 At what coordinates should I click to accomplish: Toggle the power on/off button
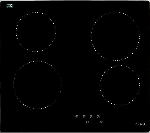click(x=102, y=122)
